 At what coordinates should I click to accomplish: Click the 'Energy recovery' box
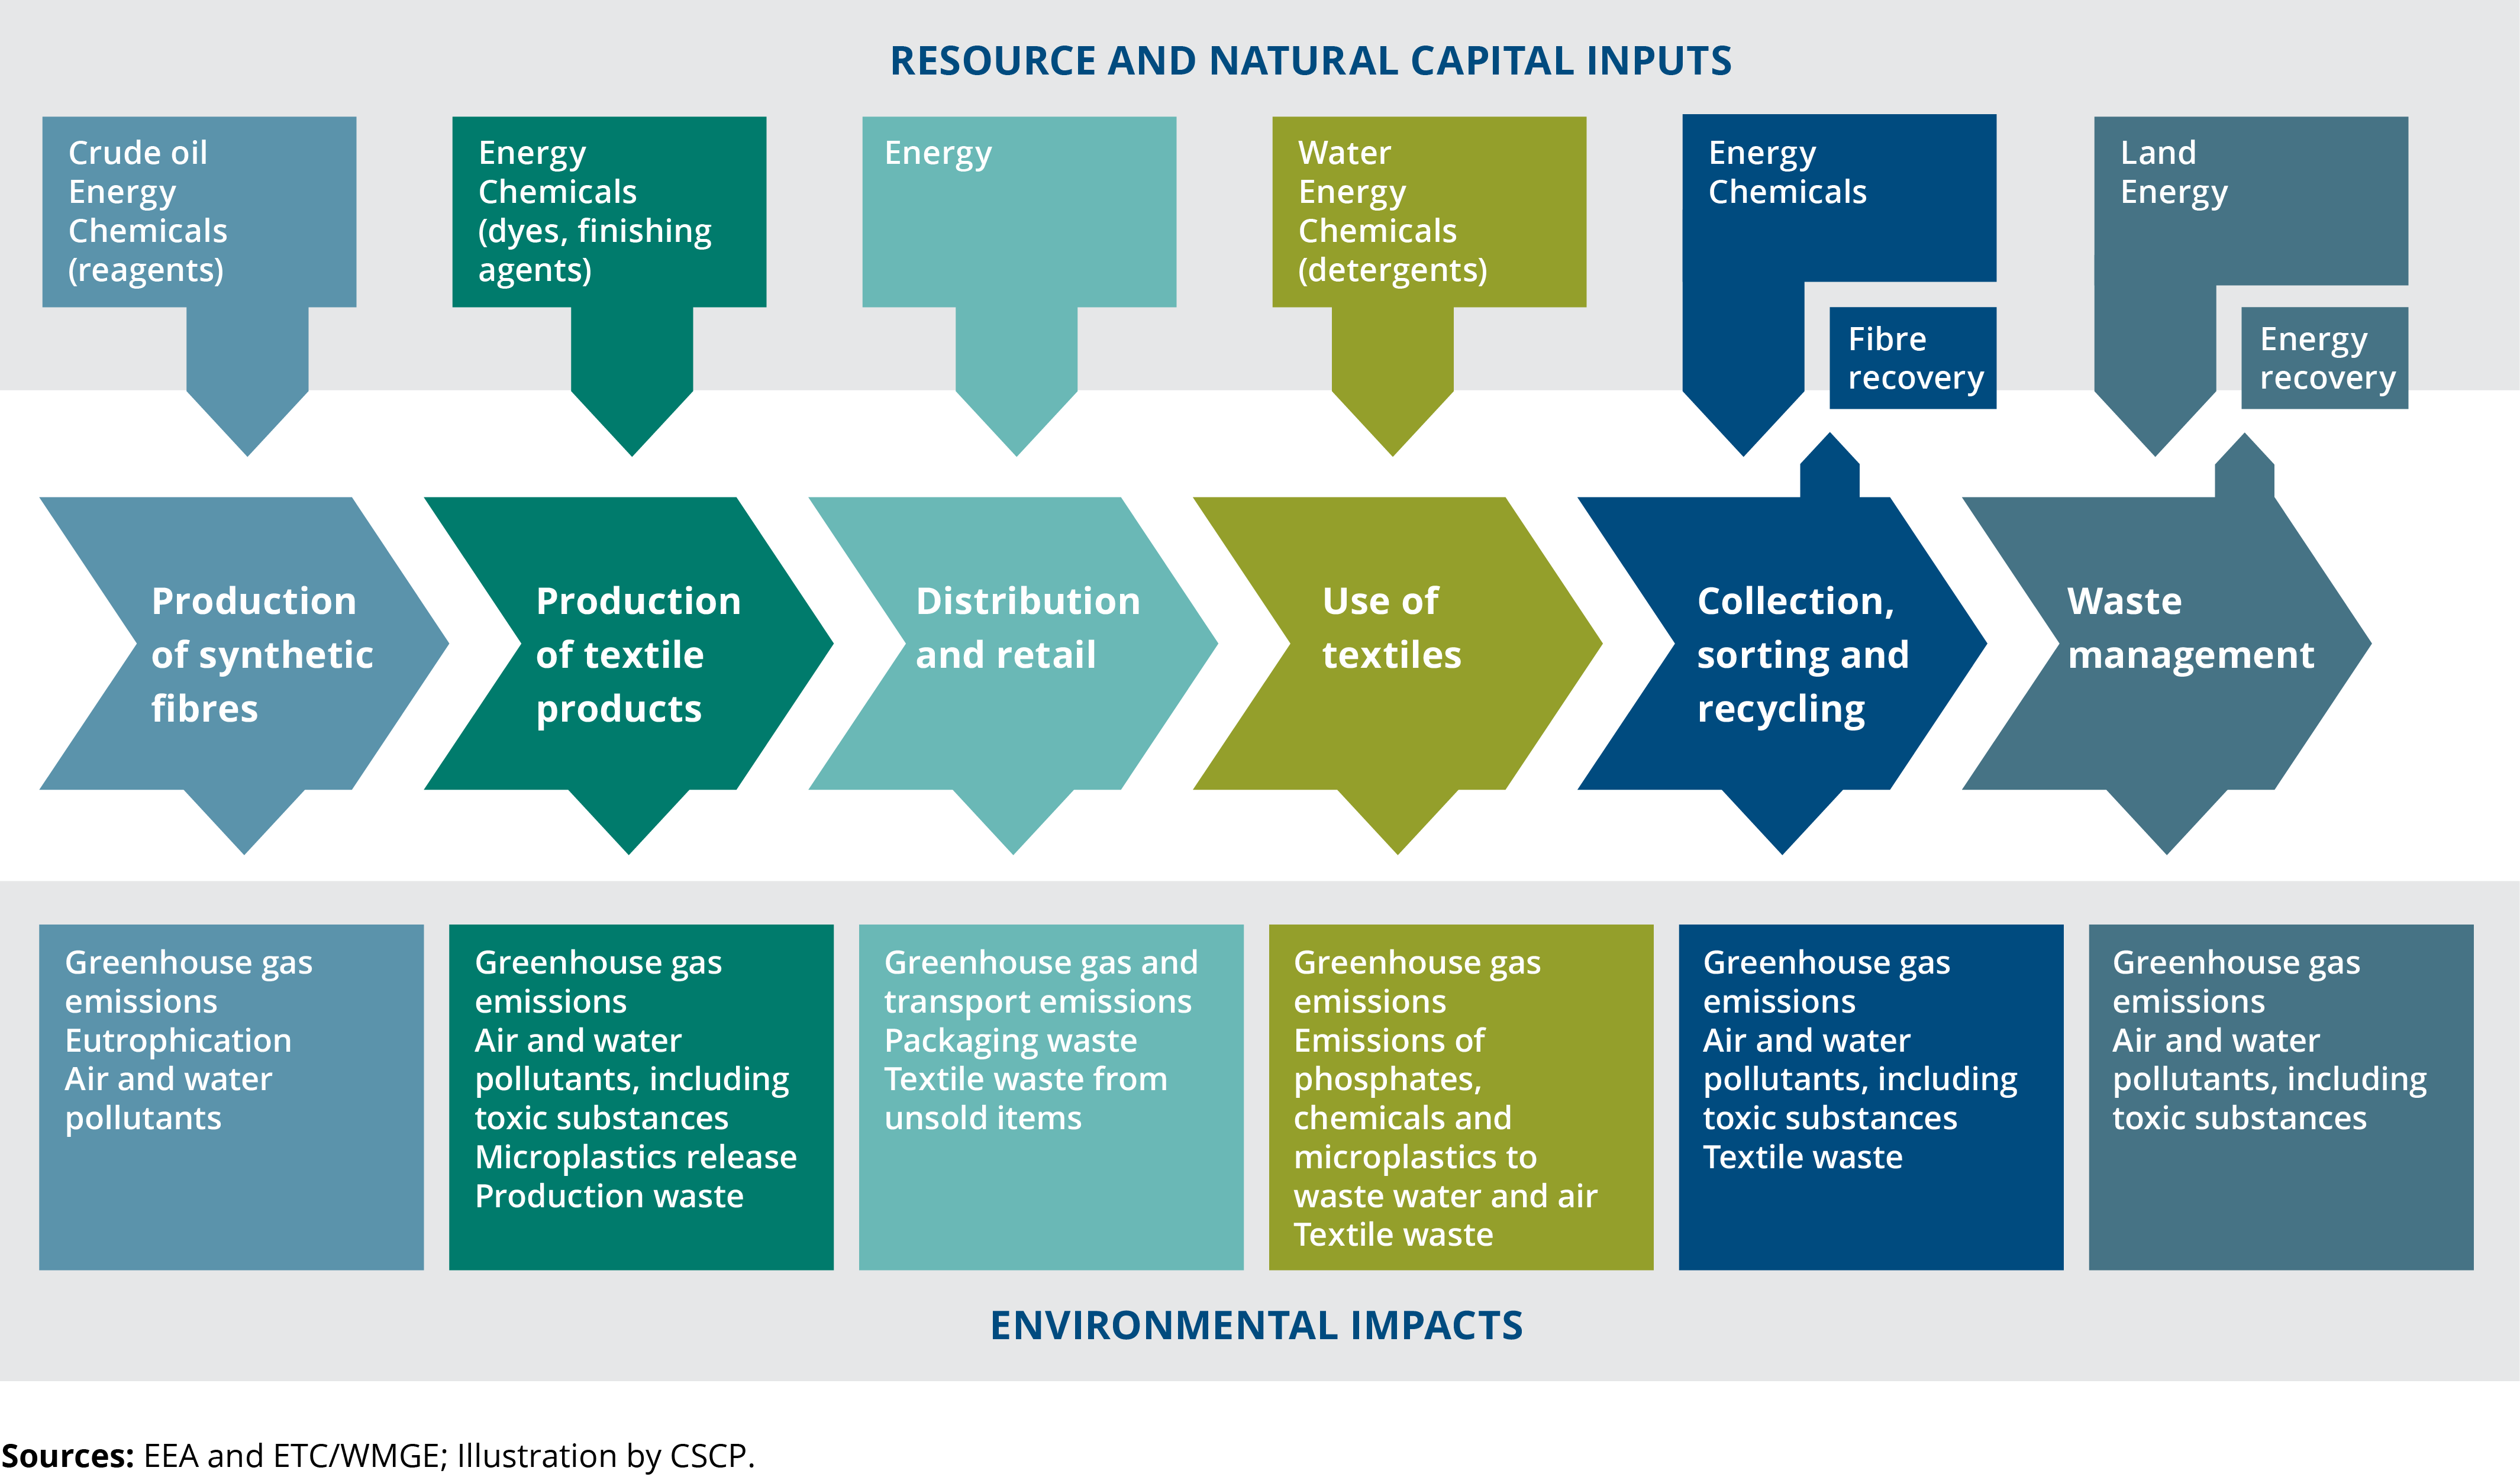pos(2325,358)
